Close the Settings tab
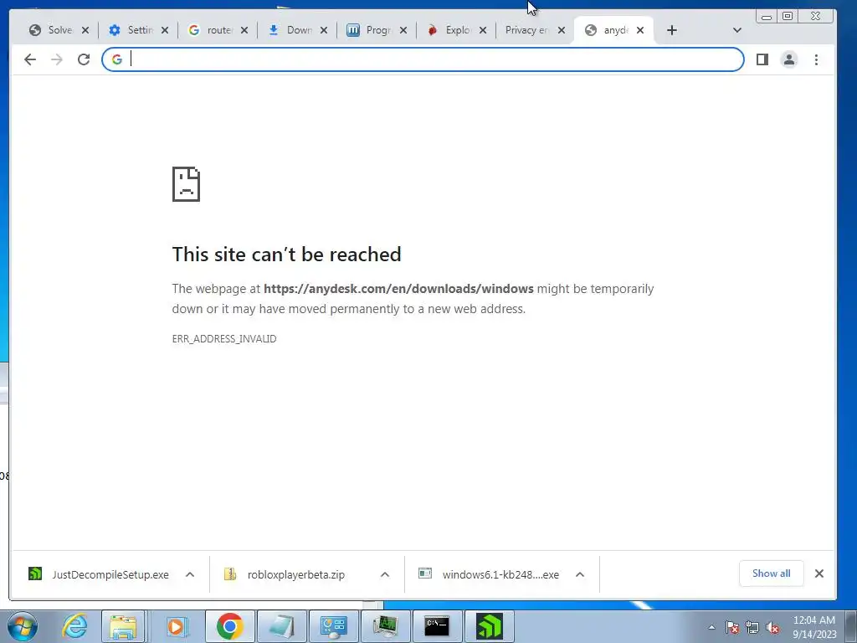The width and height of the screenshot is (857, 643). [x=165, y=30]
